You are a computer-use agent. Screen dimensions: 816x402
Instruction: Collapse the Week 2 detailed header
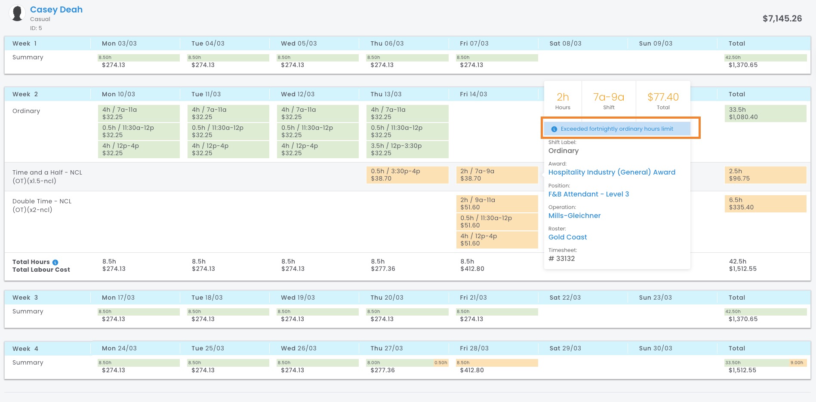point(25,94)
